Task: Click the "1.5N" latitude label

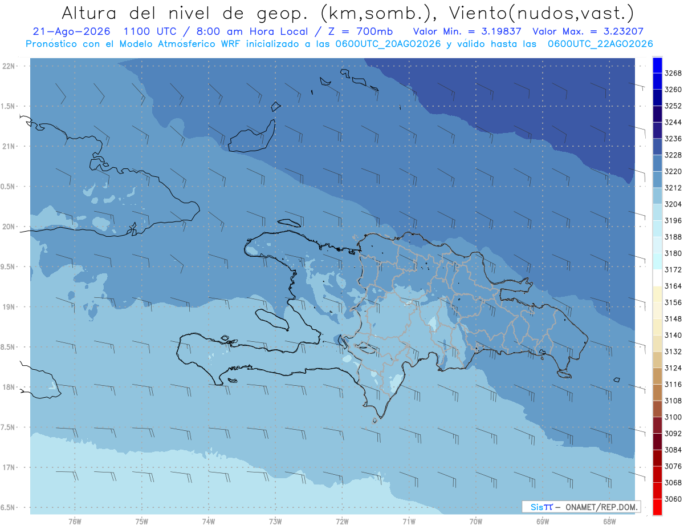Action: [x=9, y=106]
